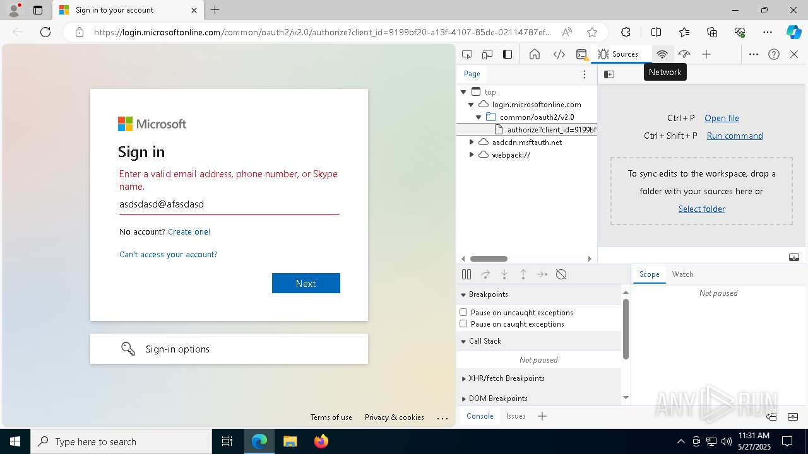Open Sign-in options
This screenshot has height=454, width=808.
coord(229,349)
